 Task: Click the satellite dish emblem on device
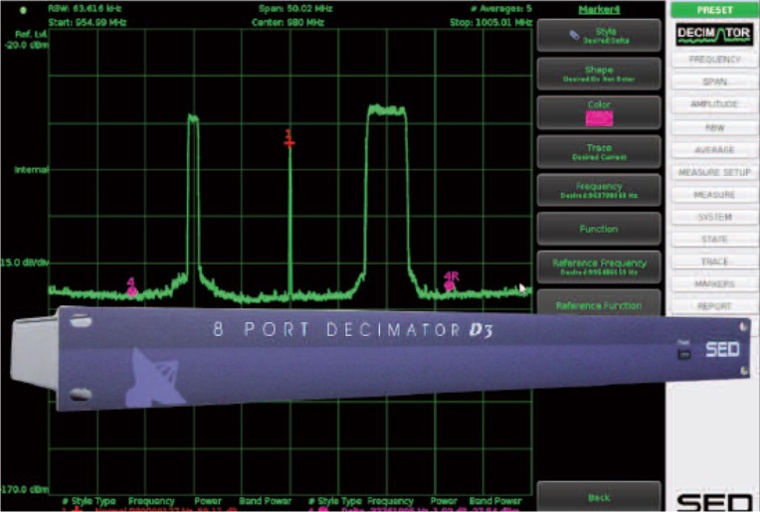(x=153, y=378)
